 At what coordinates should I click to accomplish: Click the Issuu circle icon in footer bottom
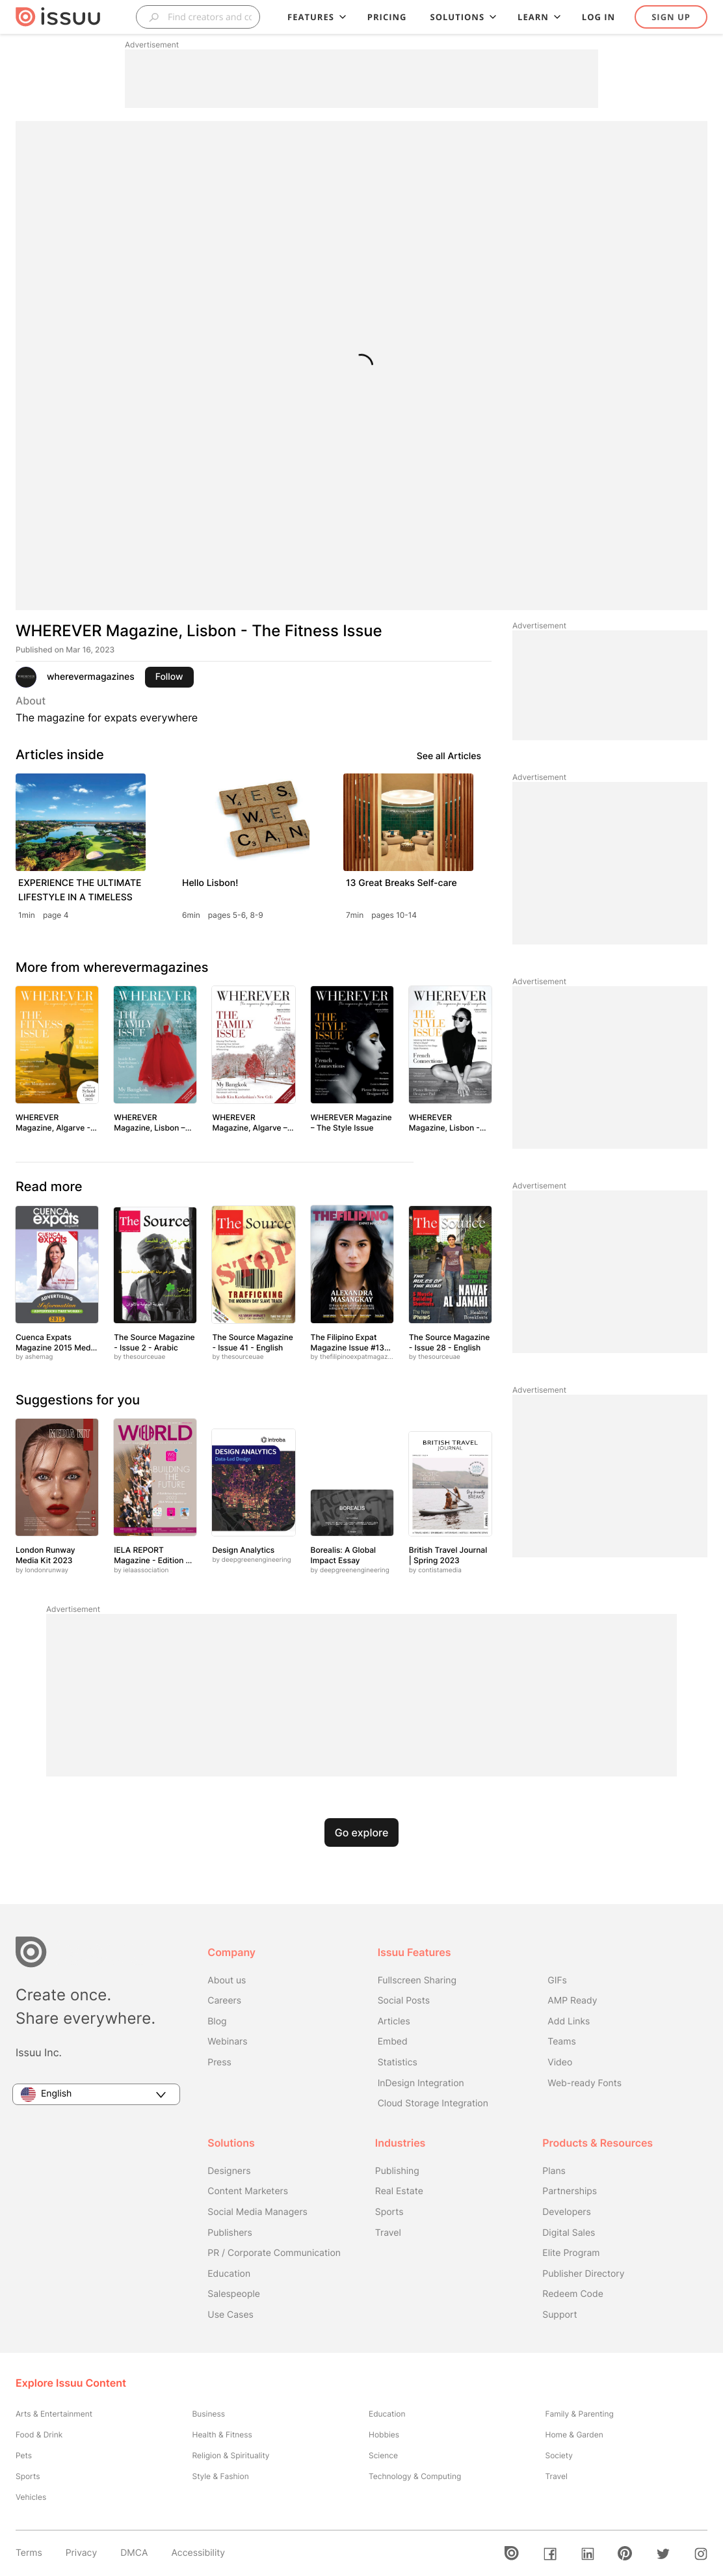coord(511,2553)
